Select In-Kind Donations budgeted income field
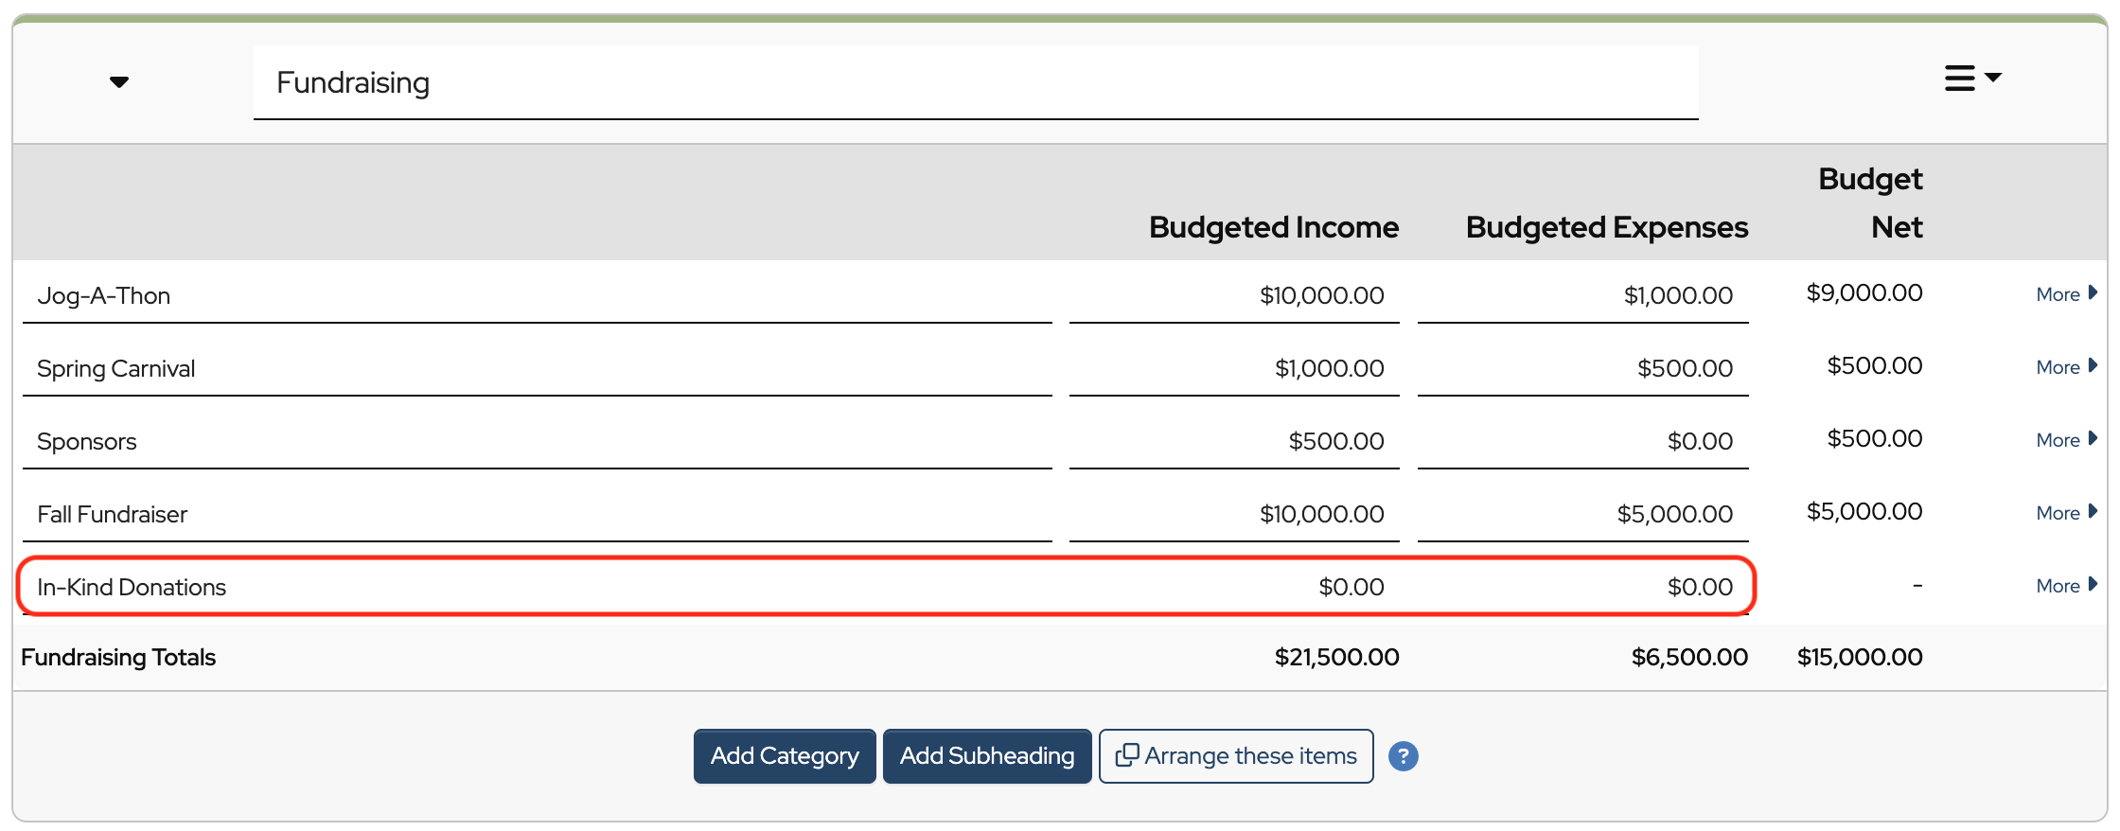Image resolution: width=2120 pixels, height=831 pixels. [1234, 588]
